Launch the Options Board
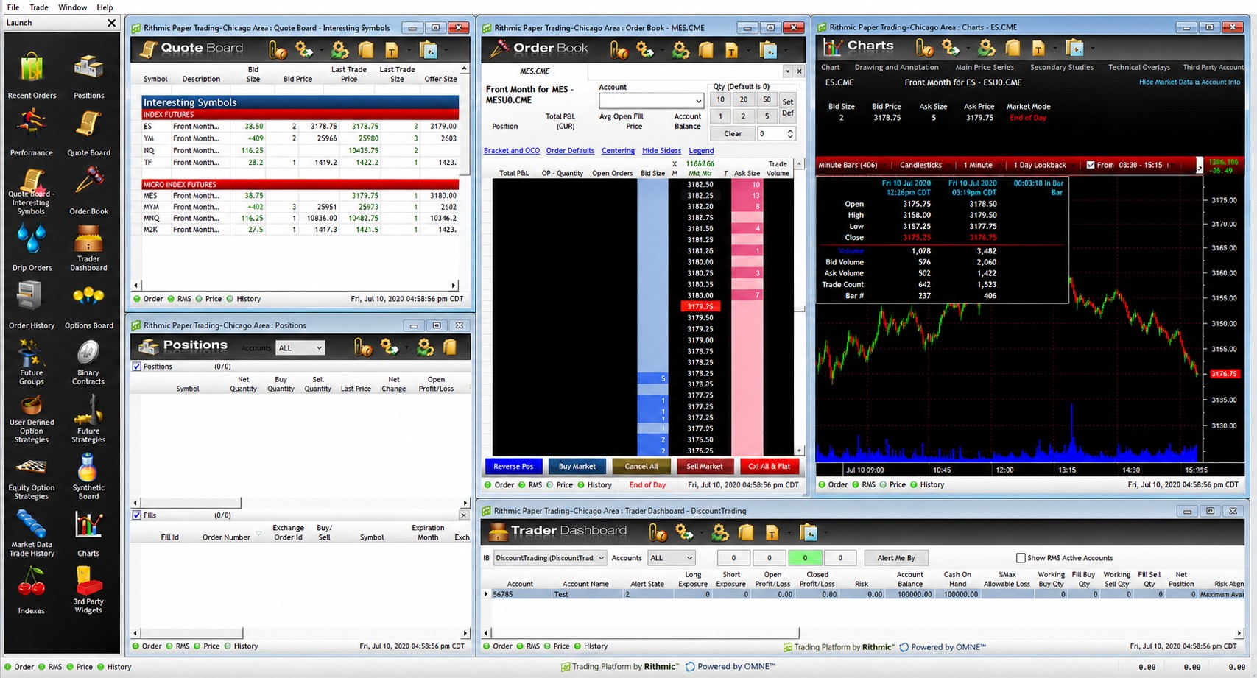This screenshot has height=678, width=1257. [x=88, y=306]
